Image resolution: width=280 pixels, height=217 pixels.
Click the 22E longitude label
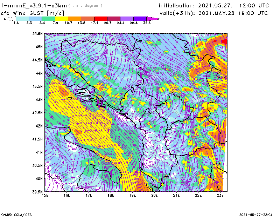(198, 195)
